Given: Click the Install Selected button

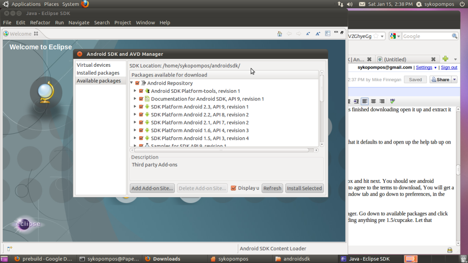Looking at the screenshot, I should [304, 188].
